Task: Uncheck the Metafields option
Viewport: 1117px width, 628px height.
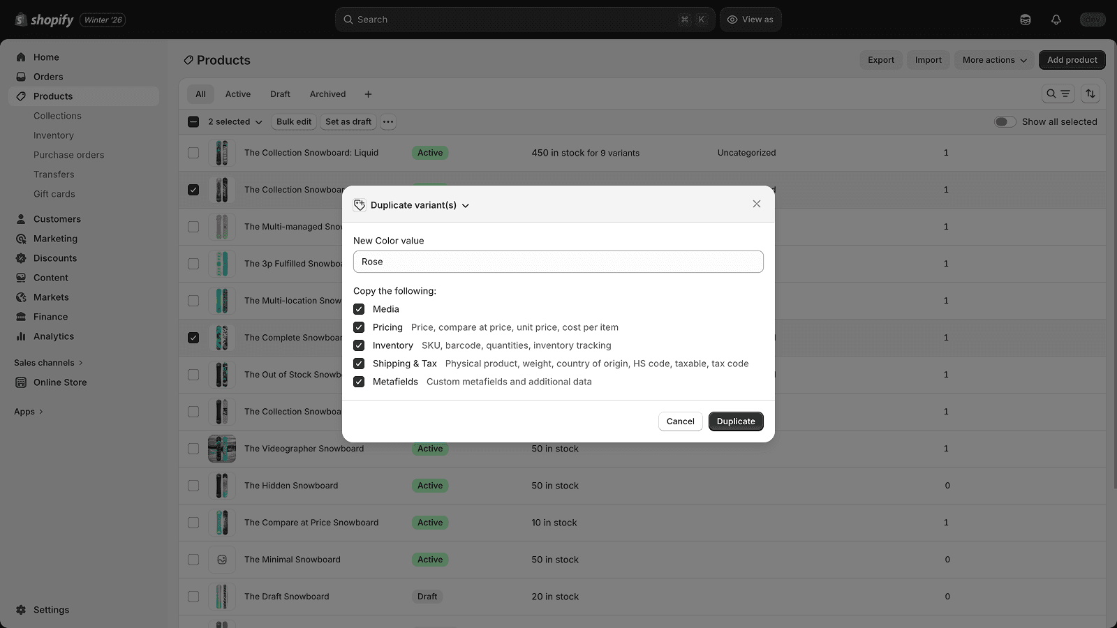Action: point(359,382)
